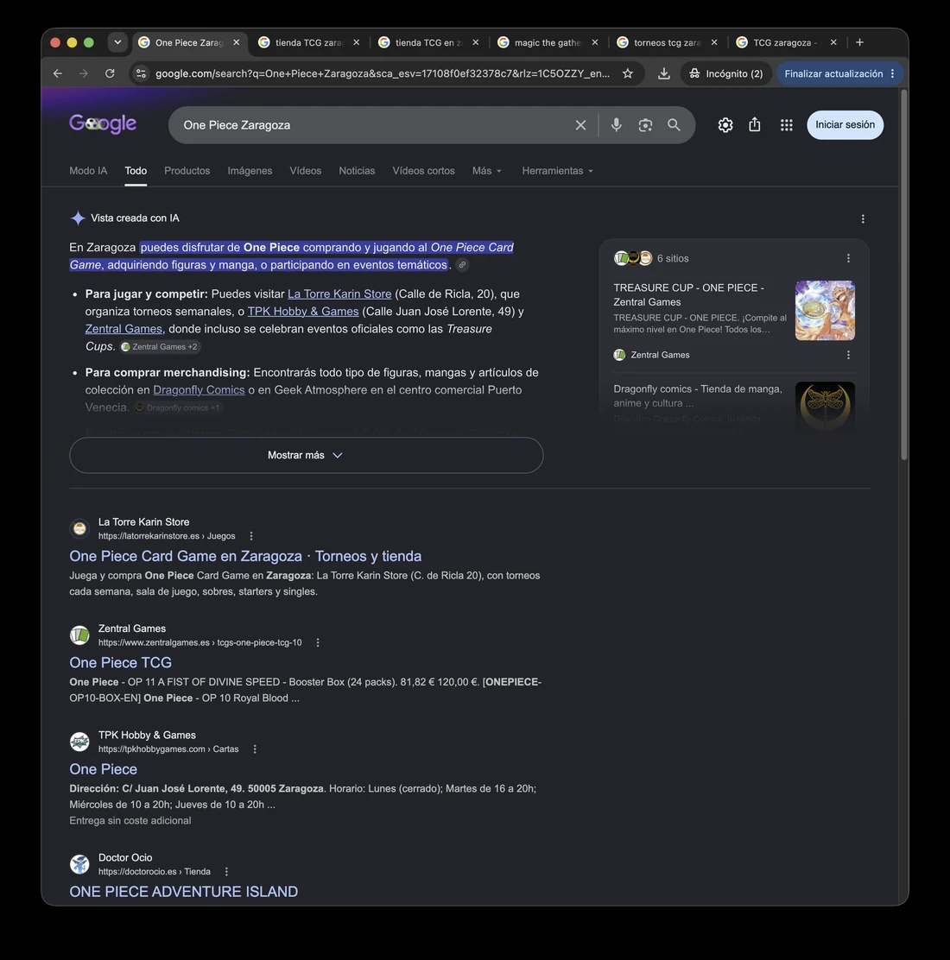Image resolution: width=950 pixels, height=960 pixels.
Task: Search by image with camera icon
Action: coord(645,125)
